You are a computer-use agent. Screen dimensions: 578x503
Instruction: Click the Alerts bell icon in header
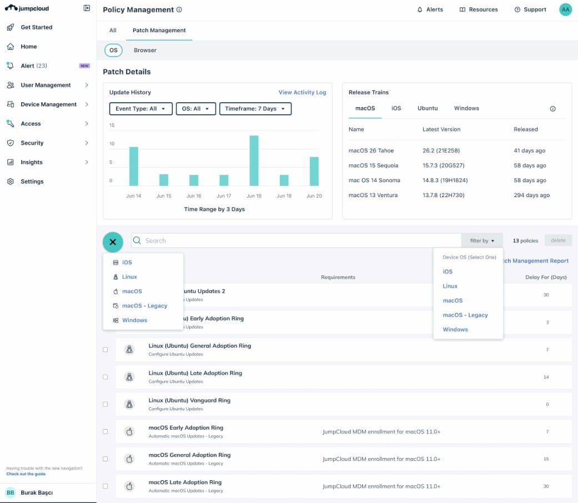420,9
